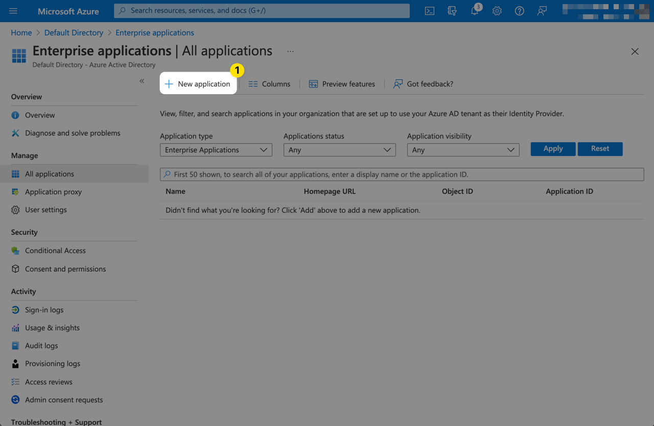This screenshot has height=426, width=654.
Task: Open the ellipsis more options by title
Action: (290, 51)
